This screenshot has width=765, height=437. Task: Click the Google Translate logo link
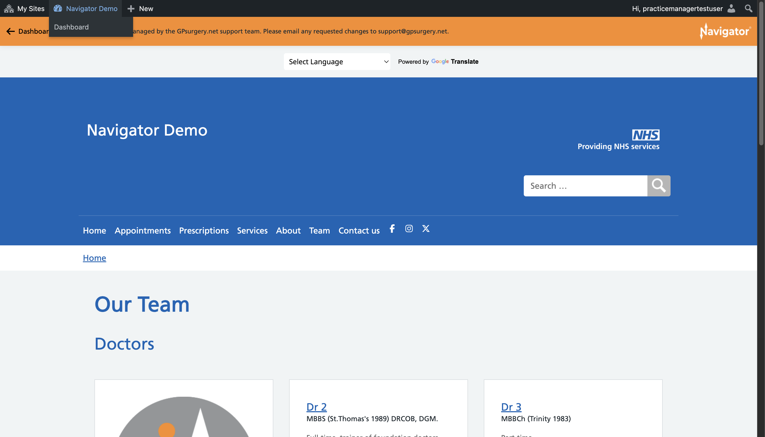(455, 62)
